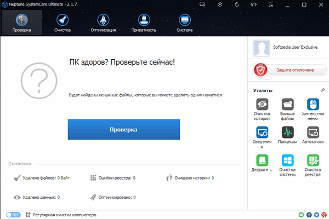329x219 pixels.
Task: Open the Оптимизация tab
Action: pyautogui.click(x=103, y=22)
